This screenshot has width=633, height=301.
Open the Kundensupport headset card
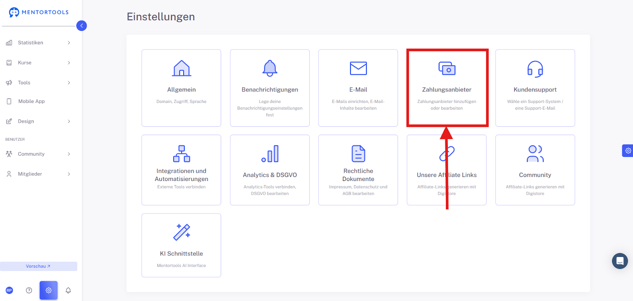click(535, 88)
